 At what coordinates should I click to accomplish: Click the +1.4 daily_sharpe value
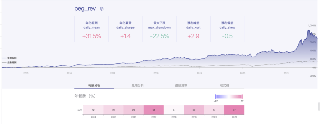(x=126, y=36)
